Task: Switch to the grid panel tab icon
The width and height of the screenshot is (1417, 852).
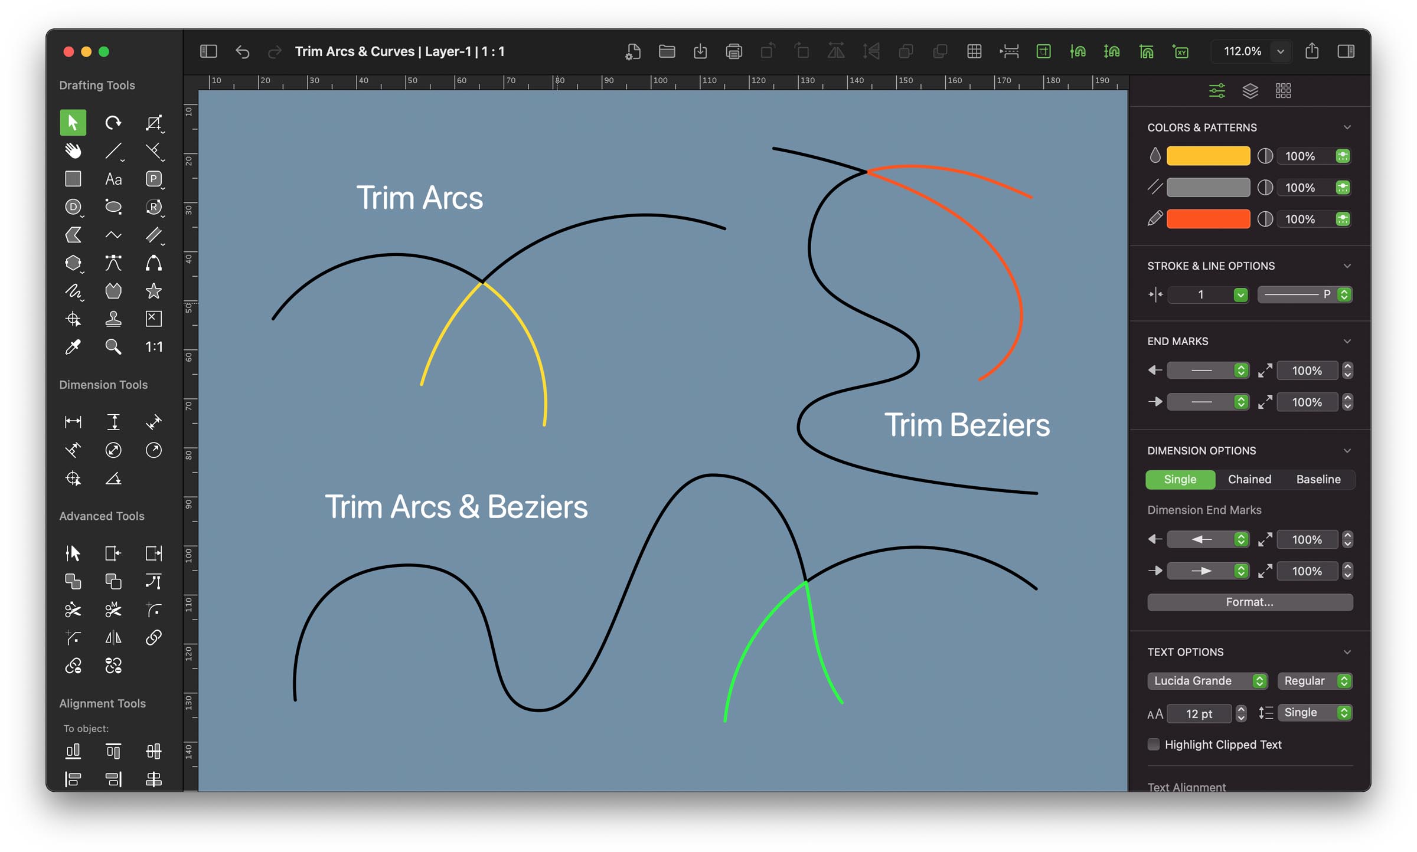Action: point(1283,91)
